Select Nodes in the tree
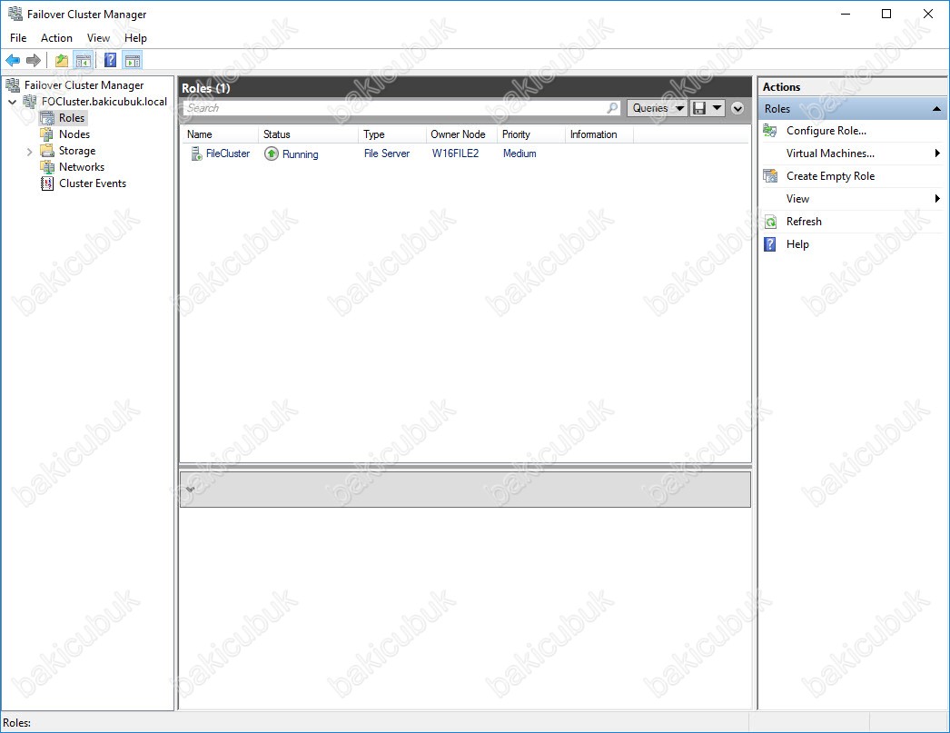The image size is (950, 733). tap(74, 134)
